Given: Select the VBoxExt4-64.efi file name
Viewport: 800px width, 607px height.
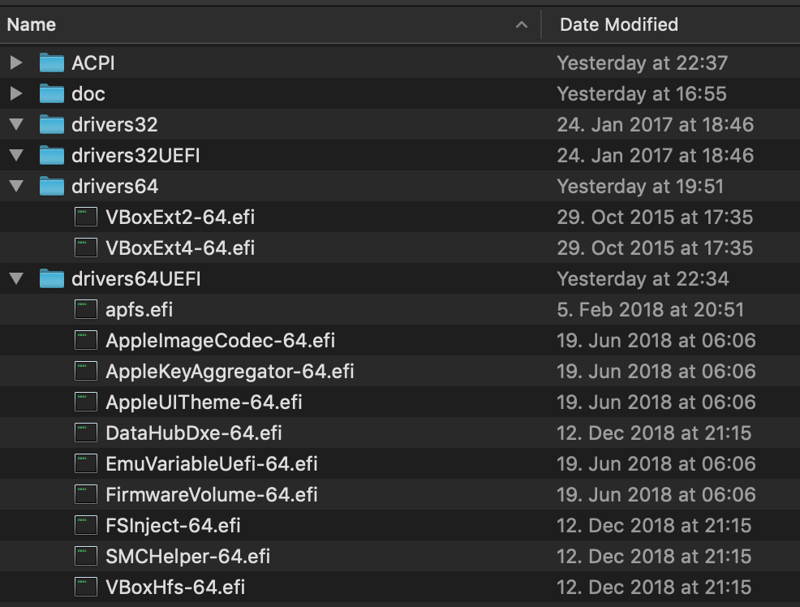Looking at the screenshot, I should pyautogui.click(x=180, y=248).
